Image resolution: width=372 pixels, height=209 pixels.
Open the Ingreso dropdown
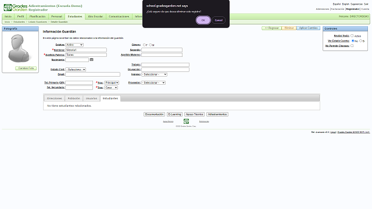[x=154, y=74]
